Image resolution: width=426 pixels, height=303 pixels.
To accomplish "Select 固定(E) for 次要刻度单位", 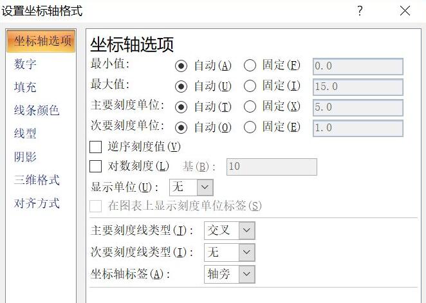I will coord(250,127).
